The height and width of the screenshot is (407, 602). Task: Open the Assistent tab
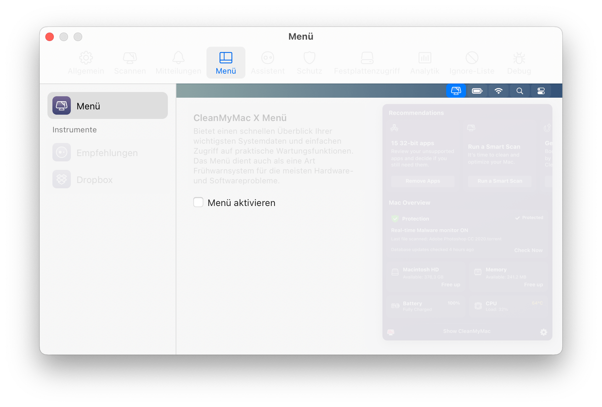tap(268, 63)
